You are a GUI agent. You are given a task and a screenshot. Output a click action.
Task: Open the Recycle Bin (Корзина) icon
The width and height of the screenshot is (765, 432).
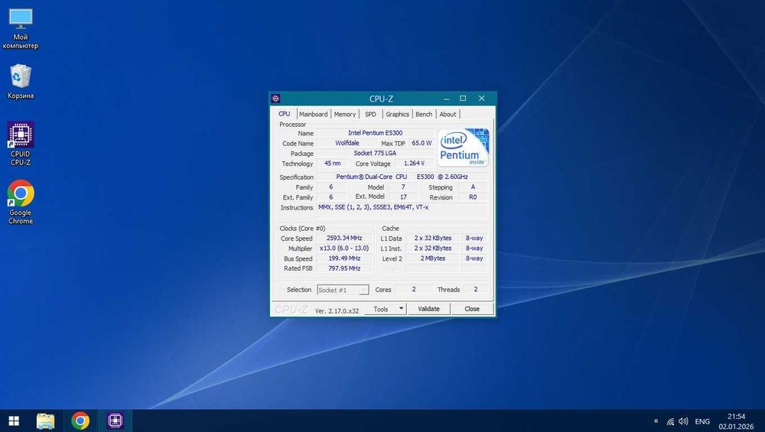tap(21, 82)
